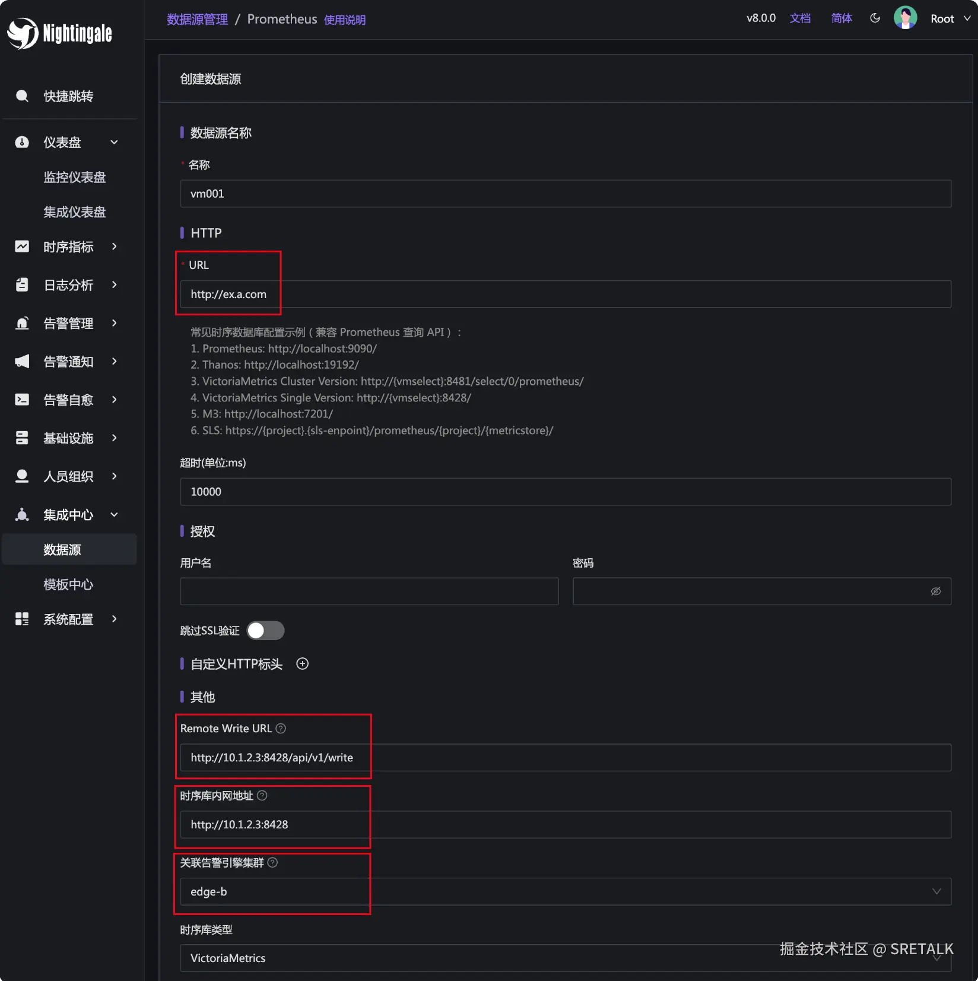The height and width of the screenshot is (981, 978).
Task: Open the Root user menu arrow
Action: coord(967,18)
